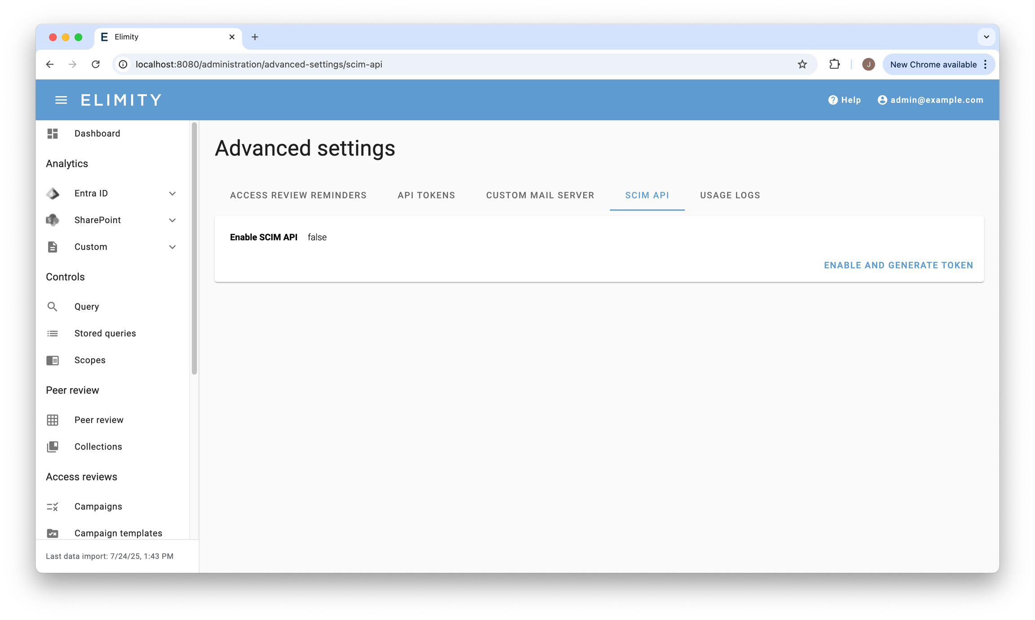Click Enable and Generate Token

coord(898,265)
